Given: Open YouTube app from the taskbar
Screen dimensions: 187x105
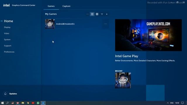Looking at the screenshot, I should 33,103.
